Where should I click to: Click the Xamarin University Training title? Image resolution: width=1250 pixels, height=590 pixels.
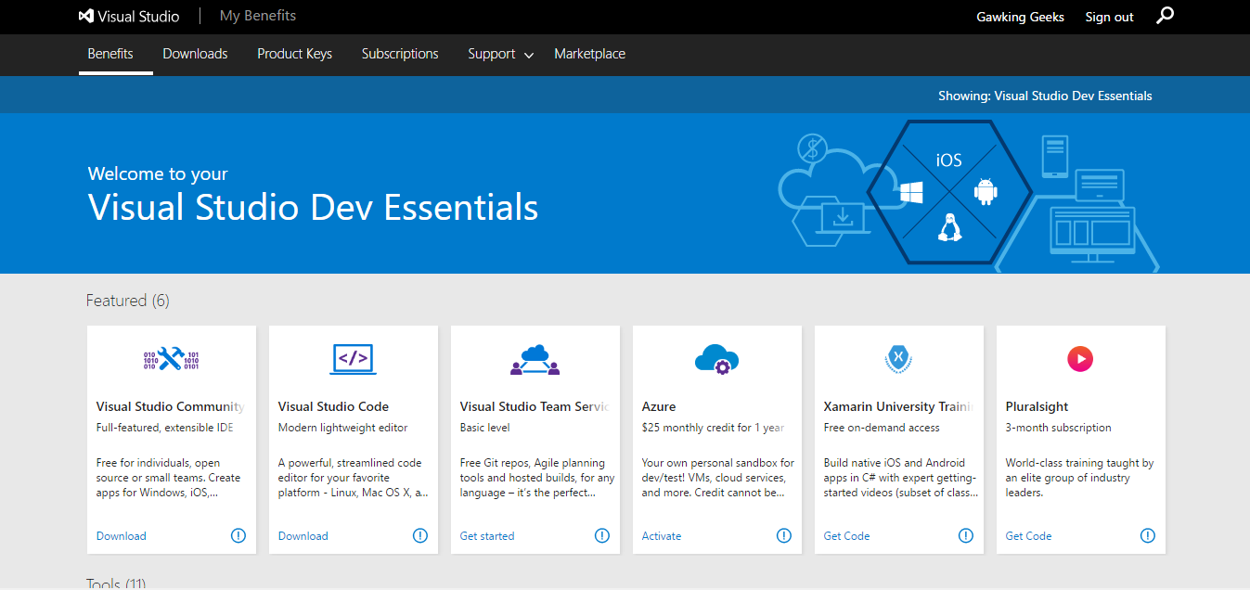898,406
